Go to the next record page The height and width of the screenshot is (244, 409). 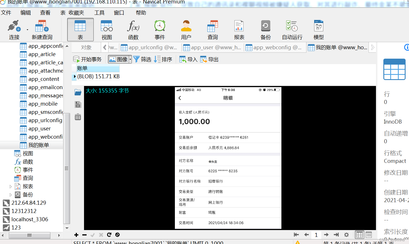click(326, 235)
